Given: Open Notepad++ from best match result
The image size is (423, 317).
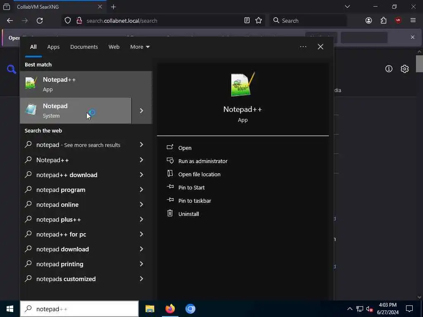Looking at the screenshot, I should (x=86, y=84).
